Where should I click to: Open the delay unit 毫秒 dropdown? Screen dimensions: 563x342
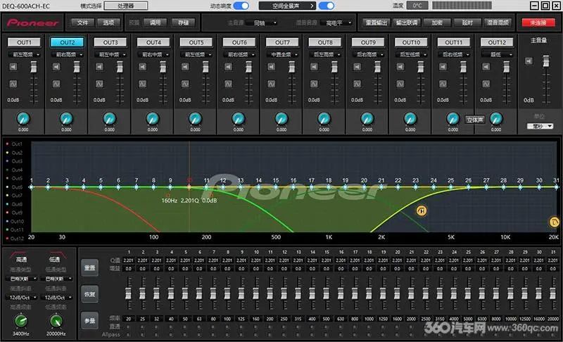[x=540, y=126]
